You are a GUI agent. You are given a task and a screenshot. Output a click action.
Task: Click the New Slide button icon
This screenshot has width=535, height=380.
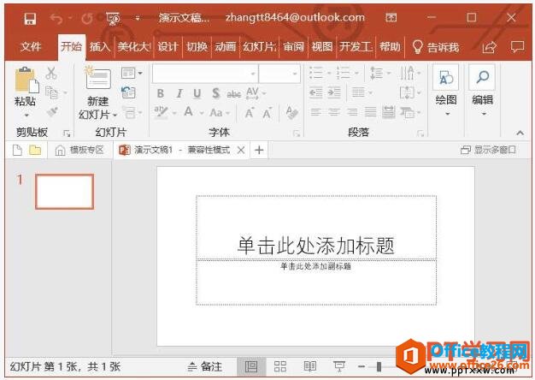pos(97,80)
